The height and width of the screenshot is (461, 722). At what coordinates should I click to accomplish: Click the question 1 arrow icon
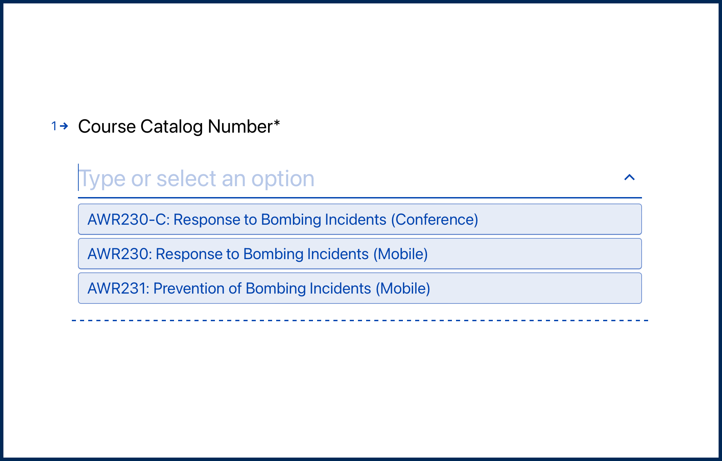pyautogui.click(x=64, y=126)
